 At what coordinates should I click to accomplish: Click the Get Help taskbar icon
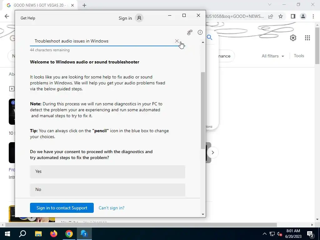84,234
